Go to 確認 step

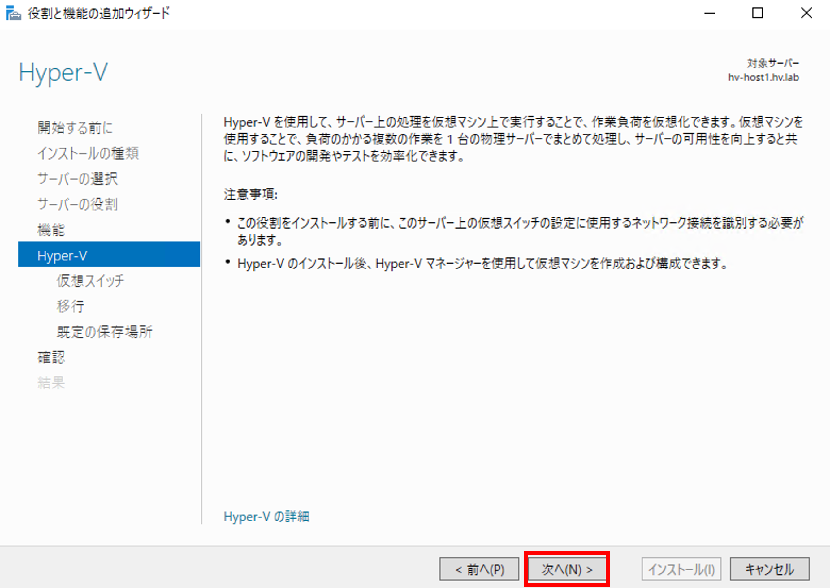click(51, 357)
